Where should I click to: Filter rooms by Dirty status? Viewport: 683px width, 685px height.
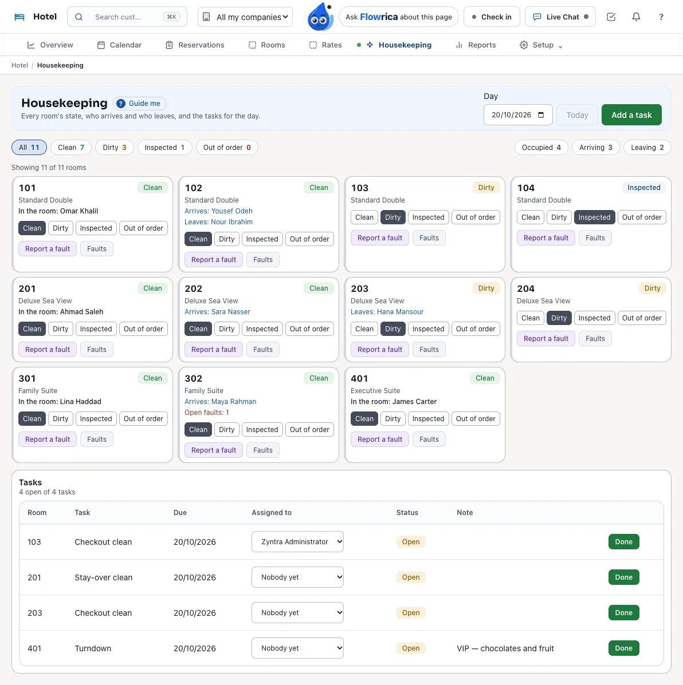point(115,148)
